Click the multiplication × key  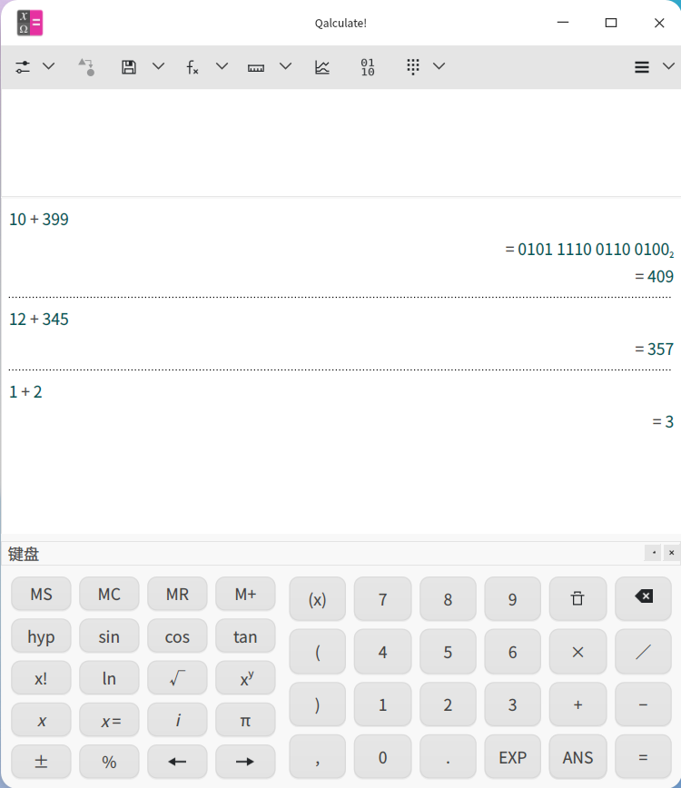[578, 652]
